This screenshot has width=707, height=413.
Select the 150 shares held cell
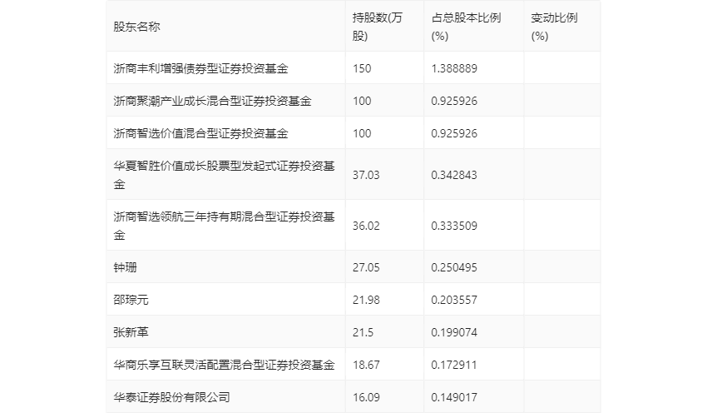click(362, 68)
